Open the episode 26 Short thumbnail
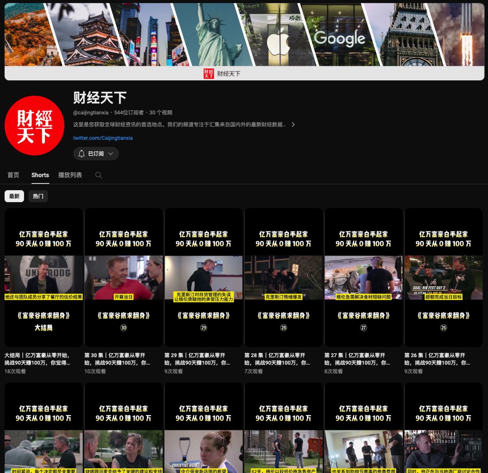The height and width of the screenshot is (473, 488). tap(444, 278)
